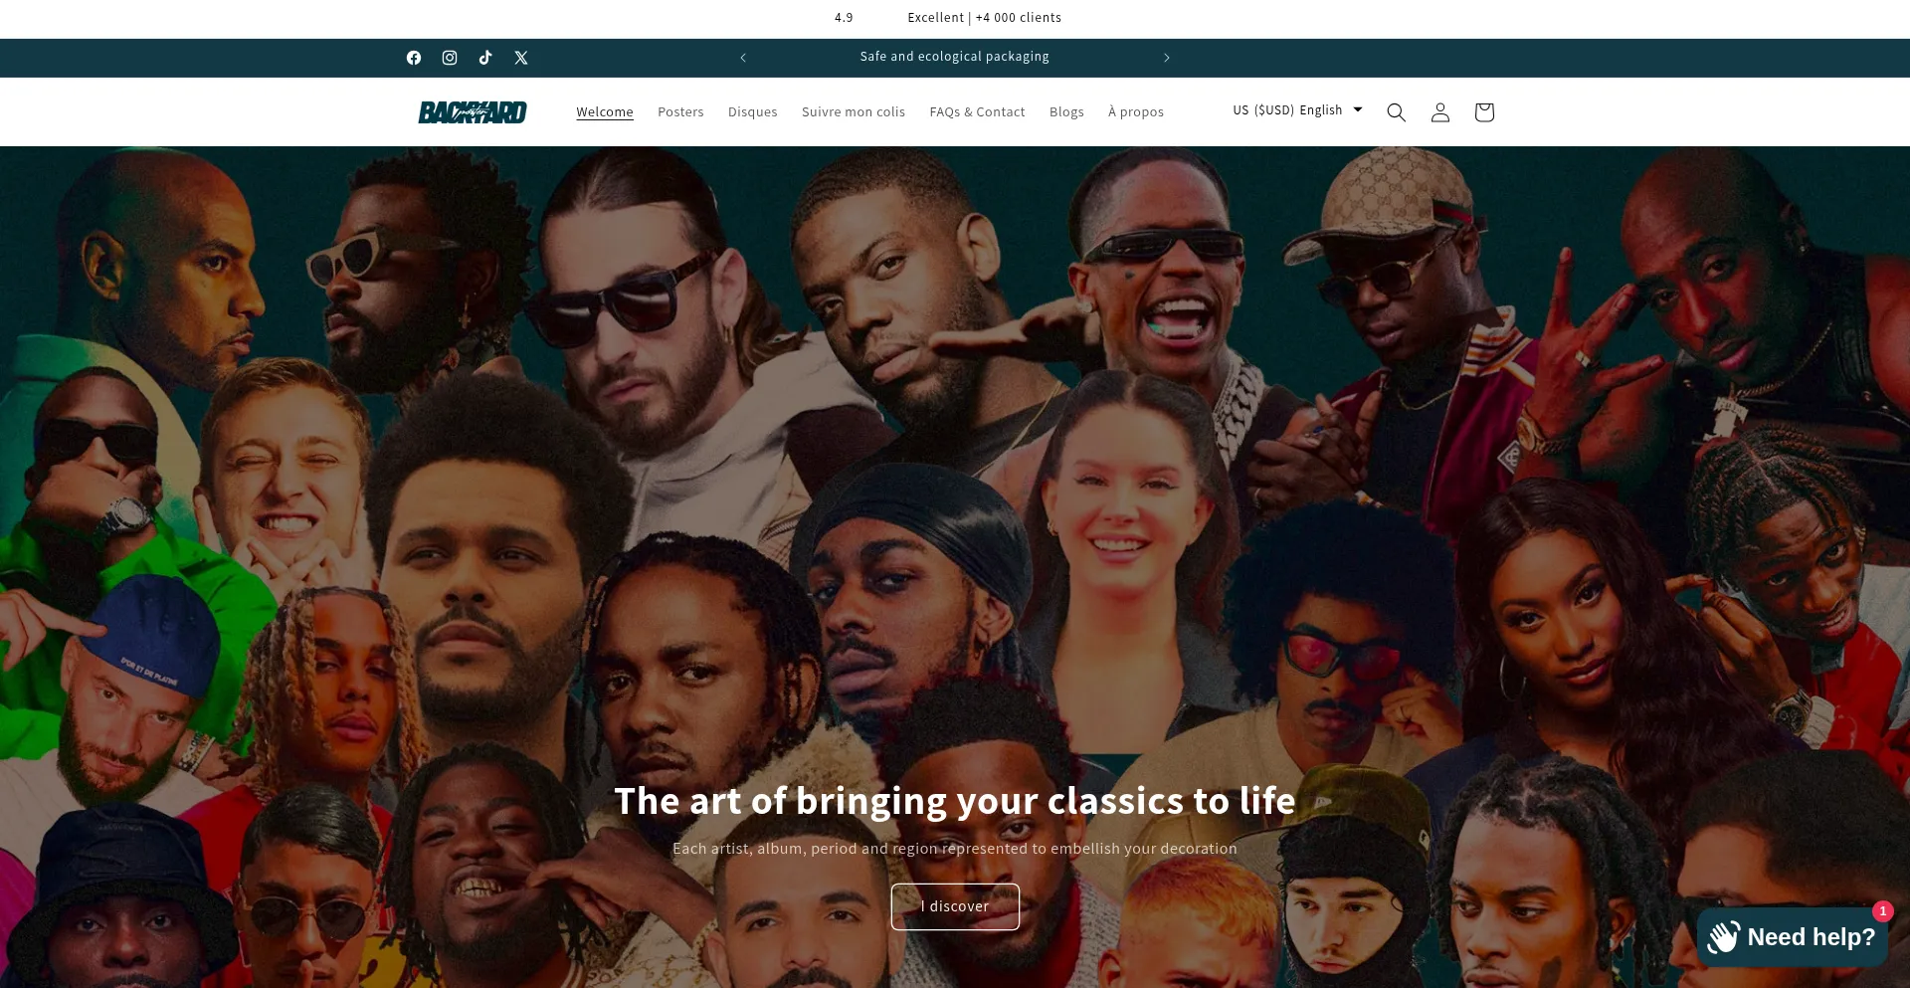The width and height of the screenshot is (1910, 988).
Task: Open Suivre mon colis page
Action: [854, 112]
